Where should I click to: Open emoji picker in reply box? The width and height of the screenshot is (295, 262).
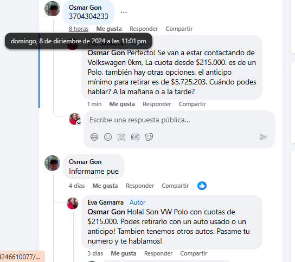point(108,137)
